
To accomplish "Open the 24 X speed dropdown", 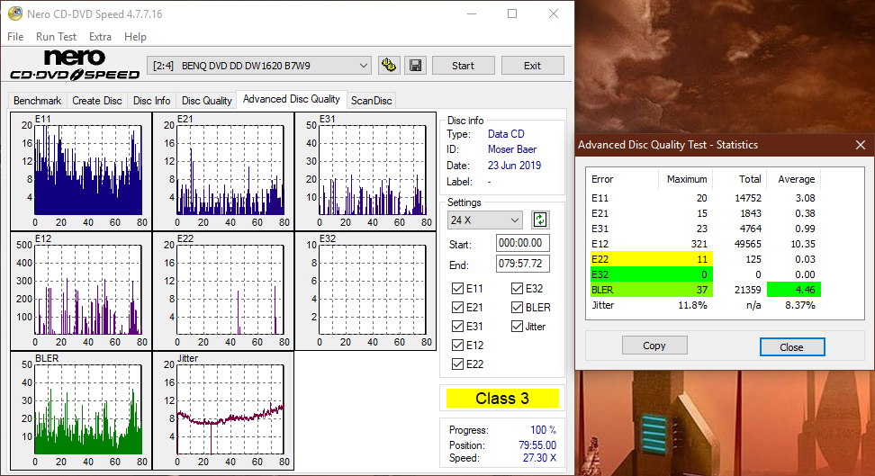I will point(484,220).
